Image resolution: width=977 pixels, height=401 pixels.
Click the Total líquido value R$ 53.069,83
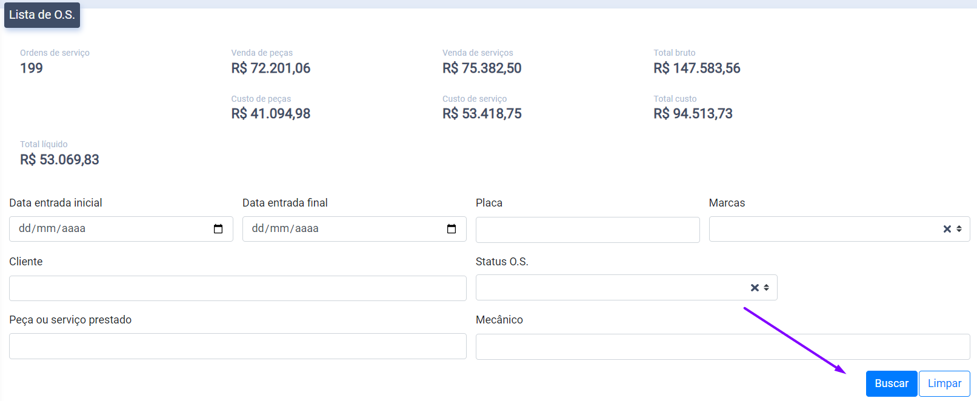click(59, 160)
